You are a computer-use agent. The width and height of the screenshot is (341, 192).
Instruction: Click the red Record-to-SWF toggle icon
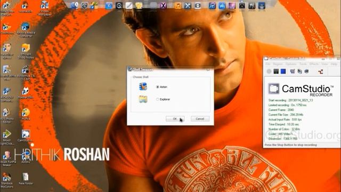[x=320, y=71]
